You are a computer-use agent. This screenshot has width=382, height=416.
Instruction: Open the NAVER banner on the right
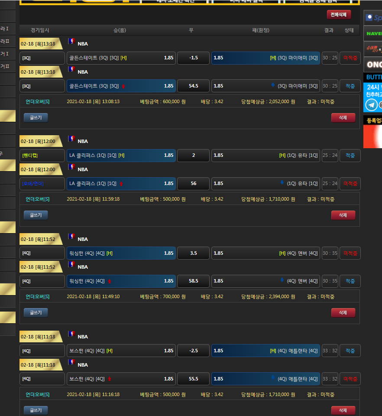point(372,33)
